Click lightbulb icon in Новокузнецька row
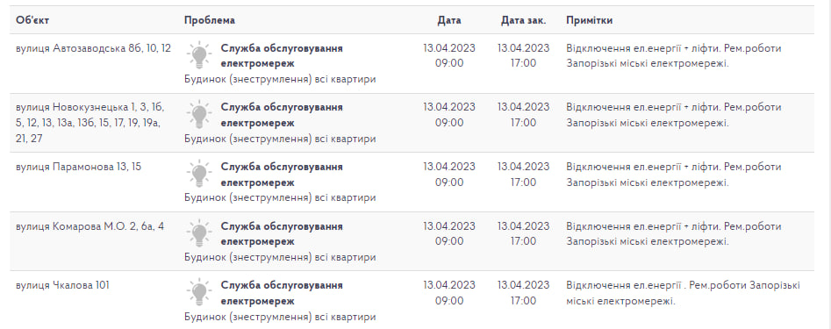This screenshot has width=831, height=329. pos(198,114)
